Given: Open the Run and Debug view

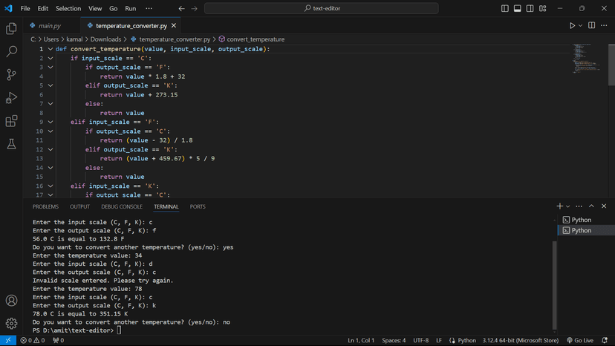Looking at the screenshot, I should click(11, 98).
